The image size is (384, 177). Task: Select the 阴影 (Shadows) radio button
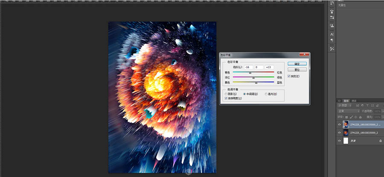[x=226, y=94]
